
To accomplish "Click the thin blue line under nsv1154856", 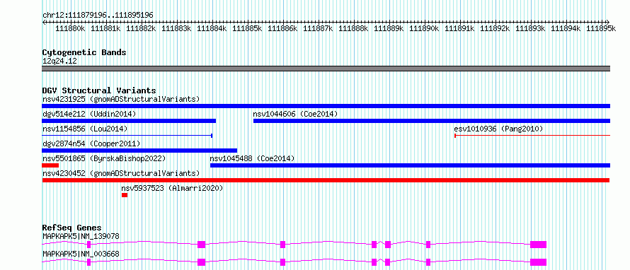I will [127, 136].
